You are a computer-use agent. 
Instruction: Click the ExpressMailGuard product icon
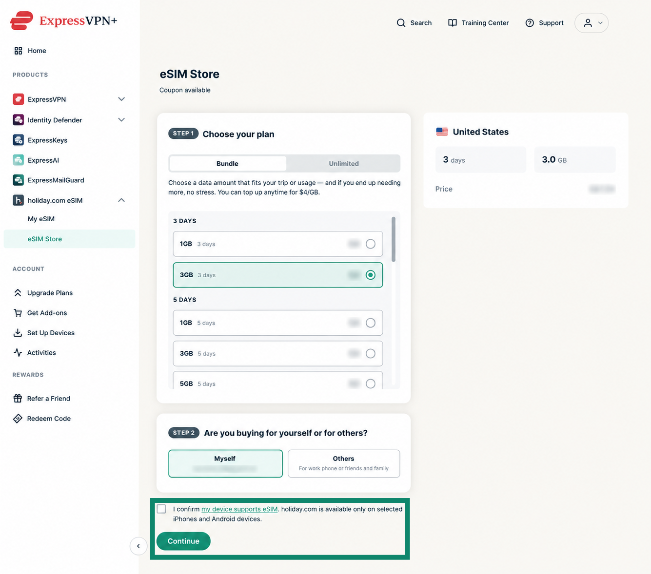pos(19,180)
